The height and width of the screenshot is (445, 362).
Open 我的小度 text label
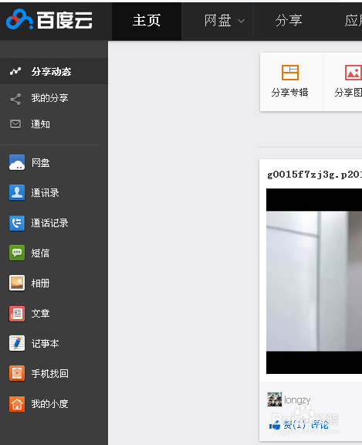click(49, 403)
